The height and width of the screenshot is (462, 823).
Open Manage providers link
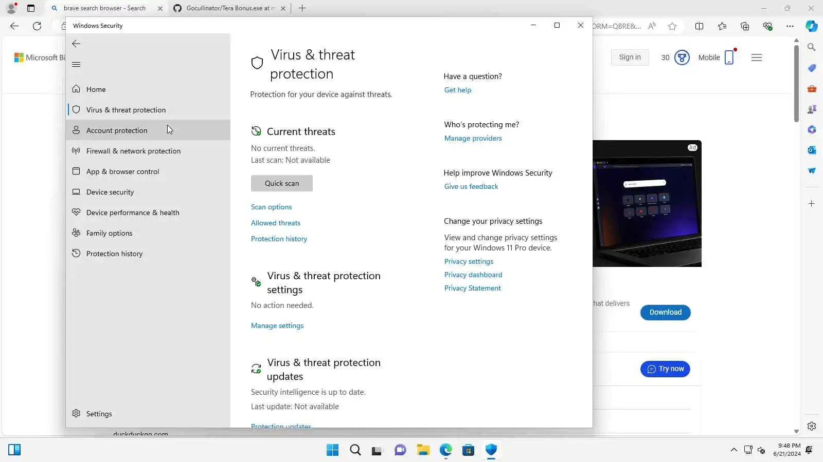coord(473,138)
